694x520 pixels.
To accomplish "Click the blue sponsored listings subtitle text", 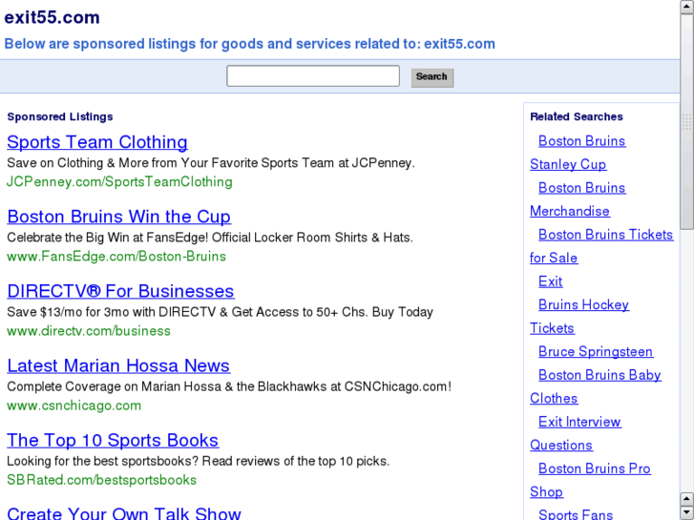I will click(x=249, y=44).
